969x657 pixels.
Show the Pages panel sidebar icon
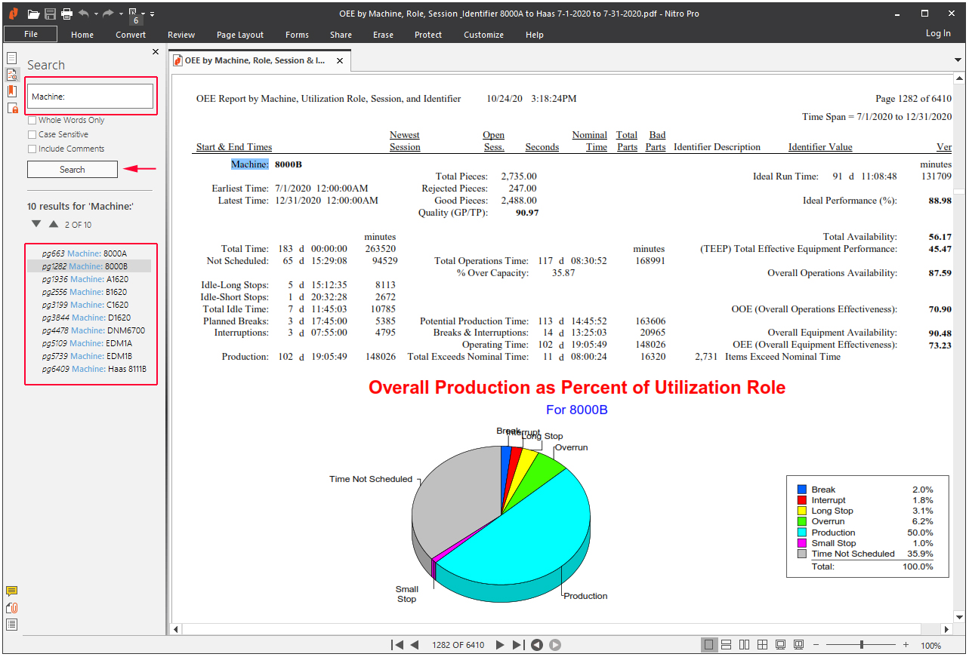(12, 58)
